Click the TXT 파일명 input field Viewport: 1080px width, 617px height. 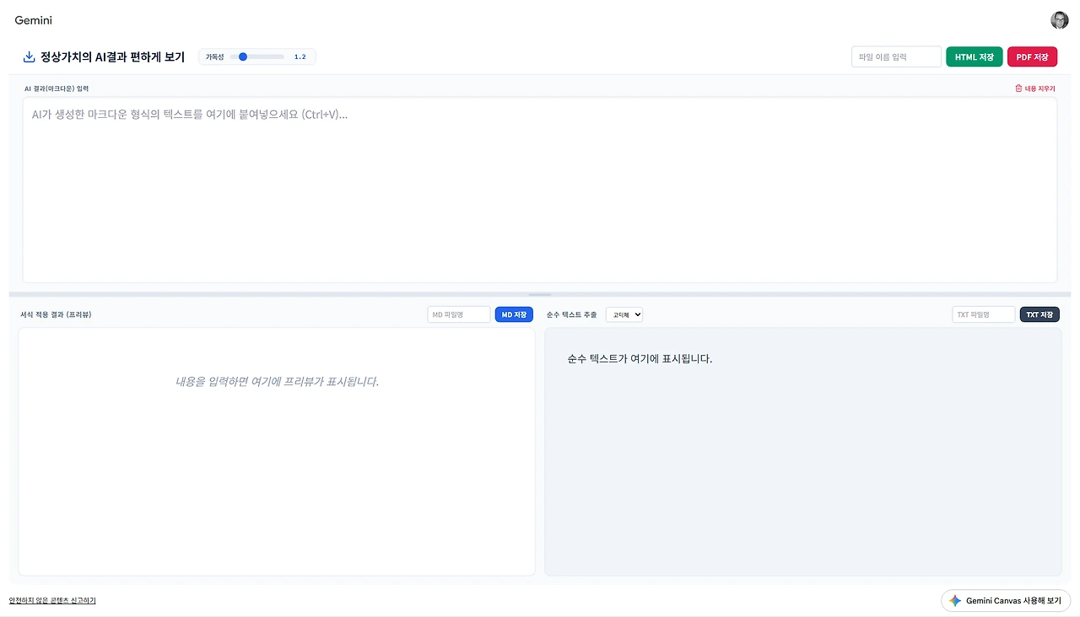click(x=983, y=314)
